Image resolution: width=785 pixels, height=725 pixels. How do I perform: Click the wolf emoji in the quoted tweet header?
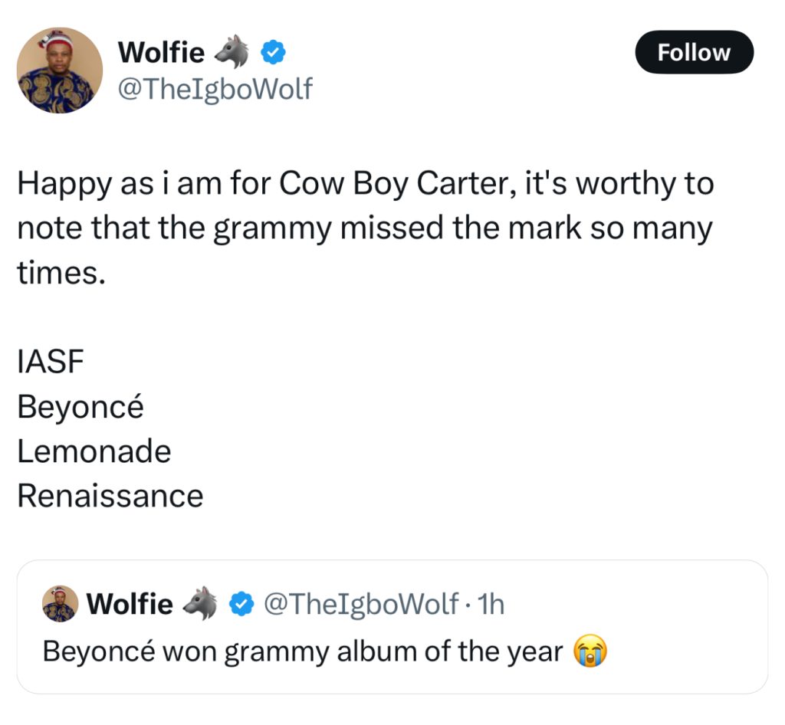coord(199,604)
